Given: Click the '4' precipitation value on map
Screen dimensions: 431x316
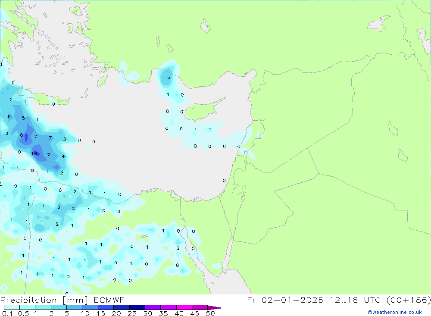Looking at the screenshot, I should coord(63,156).
